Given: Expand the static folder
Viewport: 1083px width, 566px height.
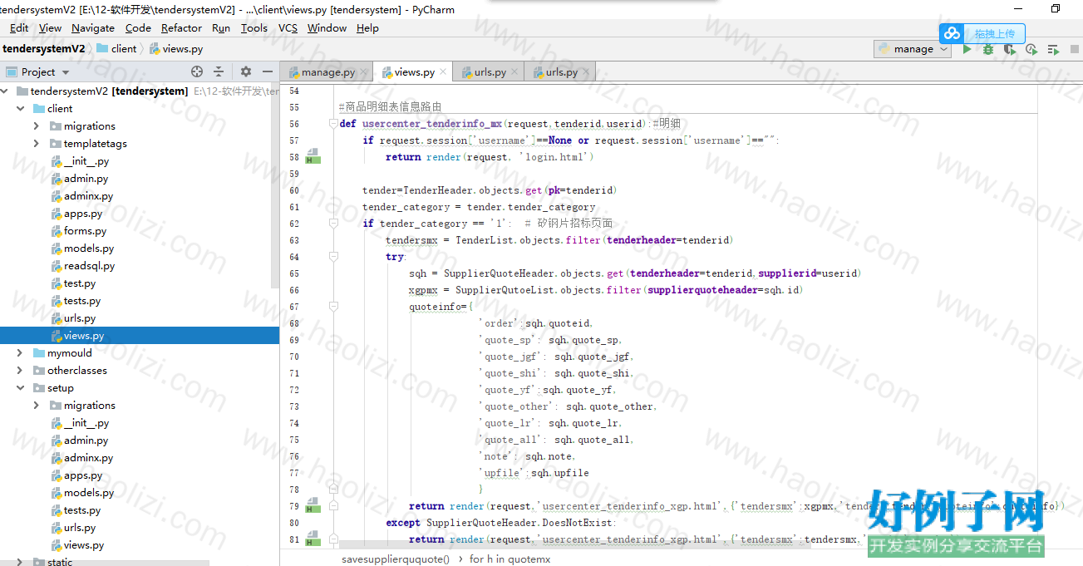Looking at the screenshot, I should [x=20, y=562].
